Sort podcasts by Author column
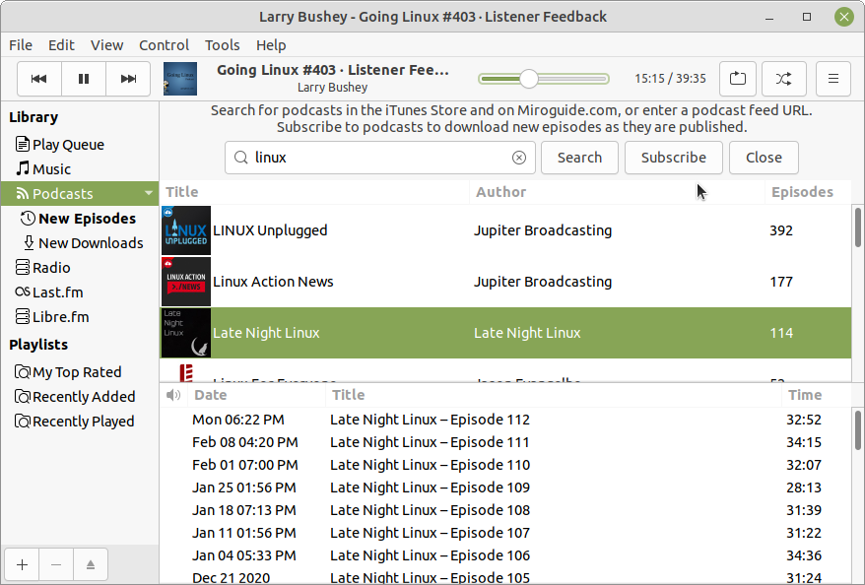 (617, 192)
